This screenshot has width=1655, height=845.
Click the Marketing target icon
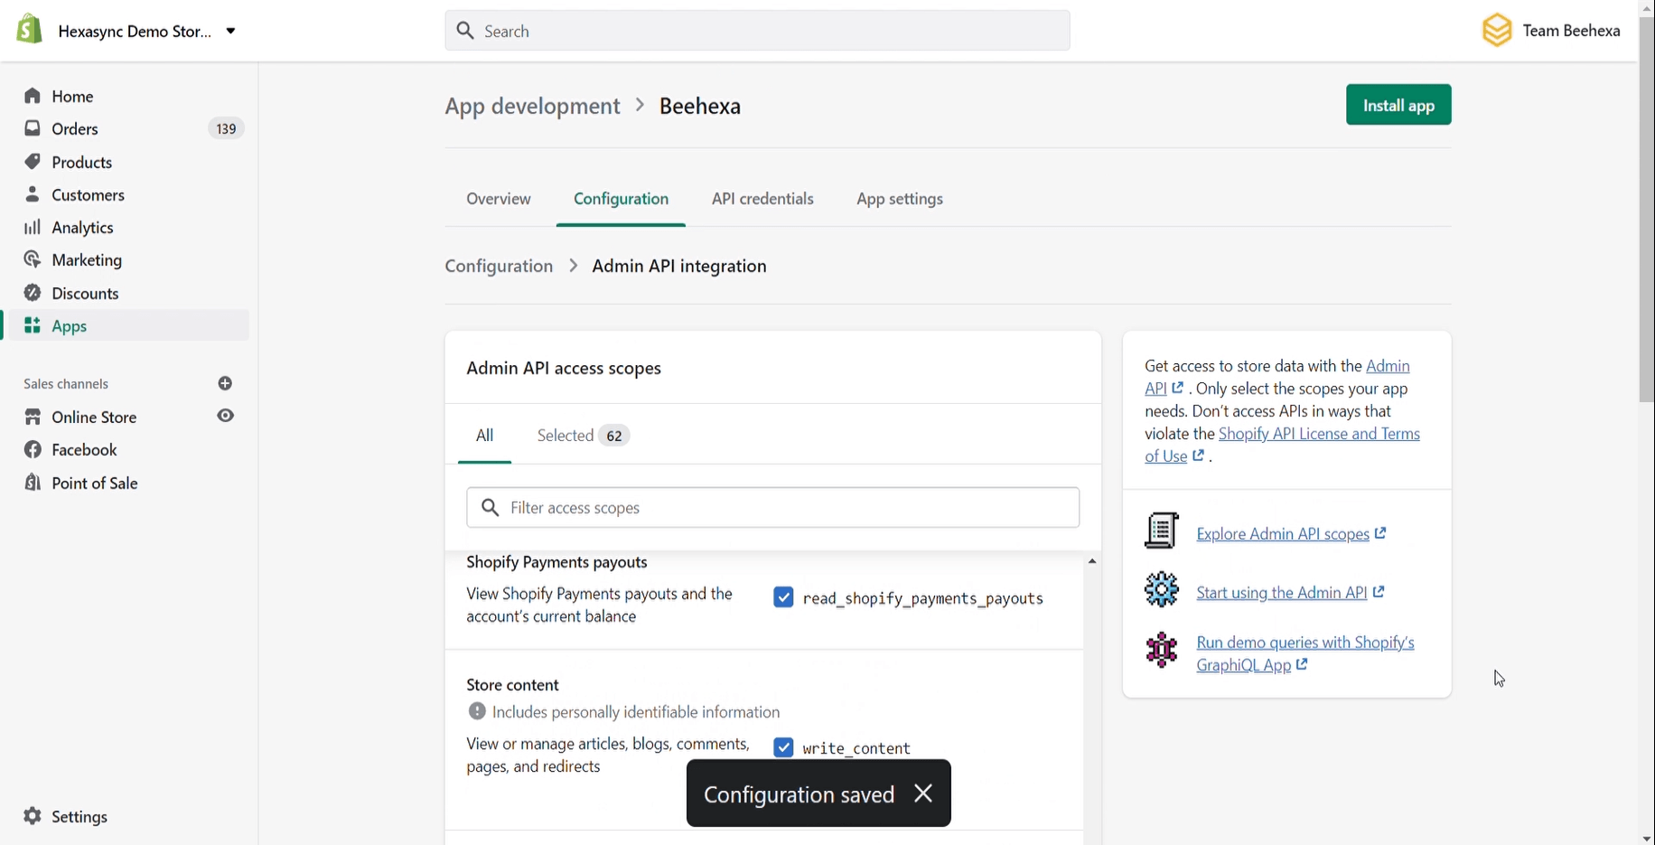coord(33,259)
